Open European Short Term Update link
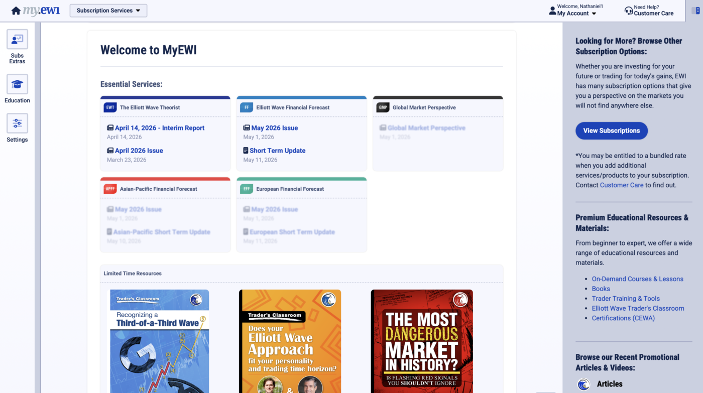Viewport: 703px width, 393px height. (292, 232)
